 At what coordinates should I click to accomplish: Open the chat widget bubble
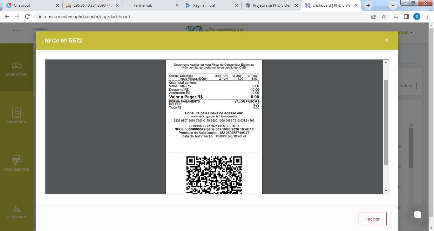417,214
